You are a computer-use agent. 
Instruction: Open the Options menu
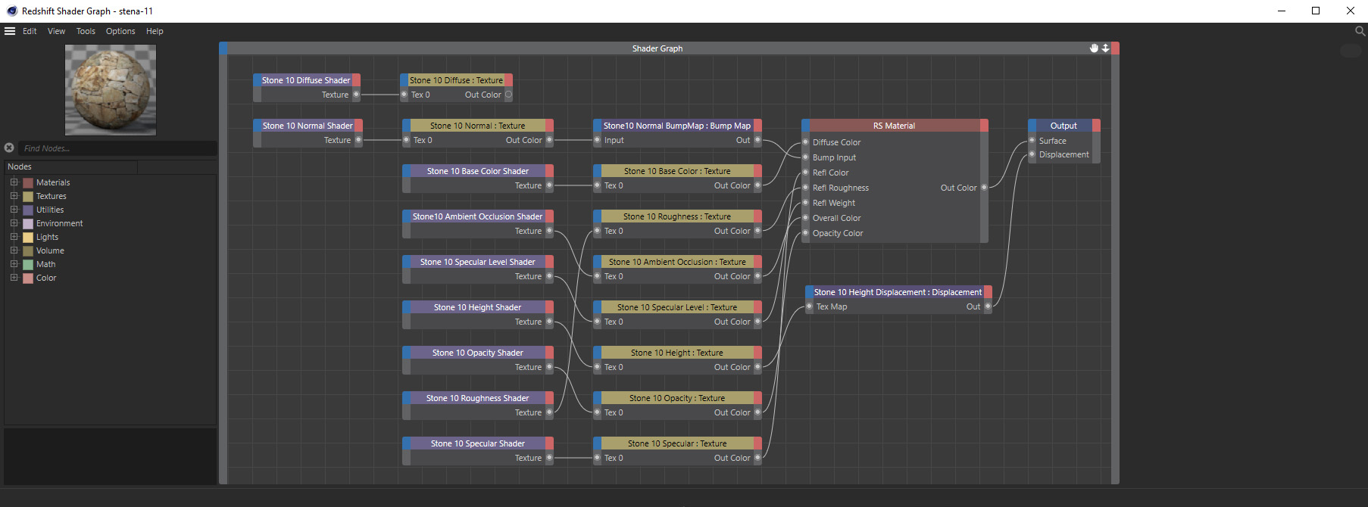(x=120, y=31)
